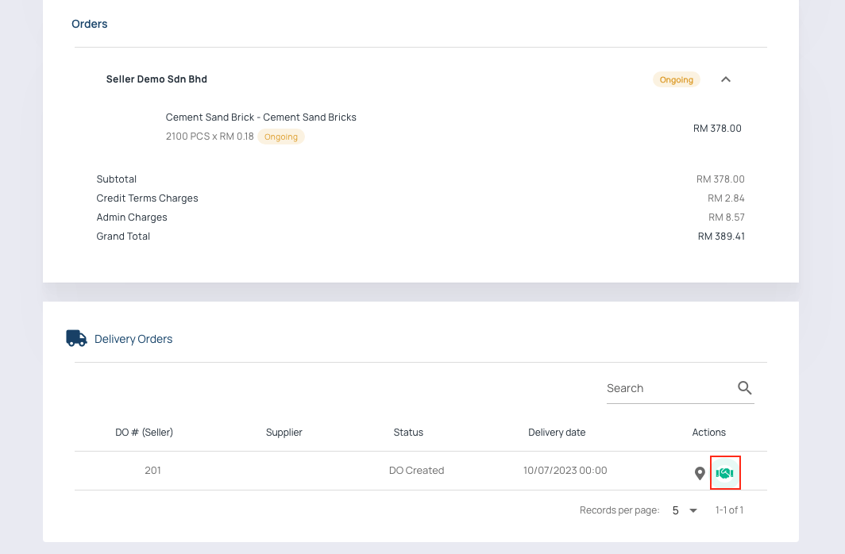
Task: Sort by the Status column header
Action: pos(408,433)
